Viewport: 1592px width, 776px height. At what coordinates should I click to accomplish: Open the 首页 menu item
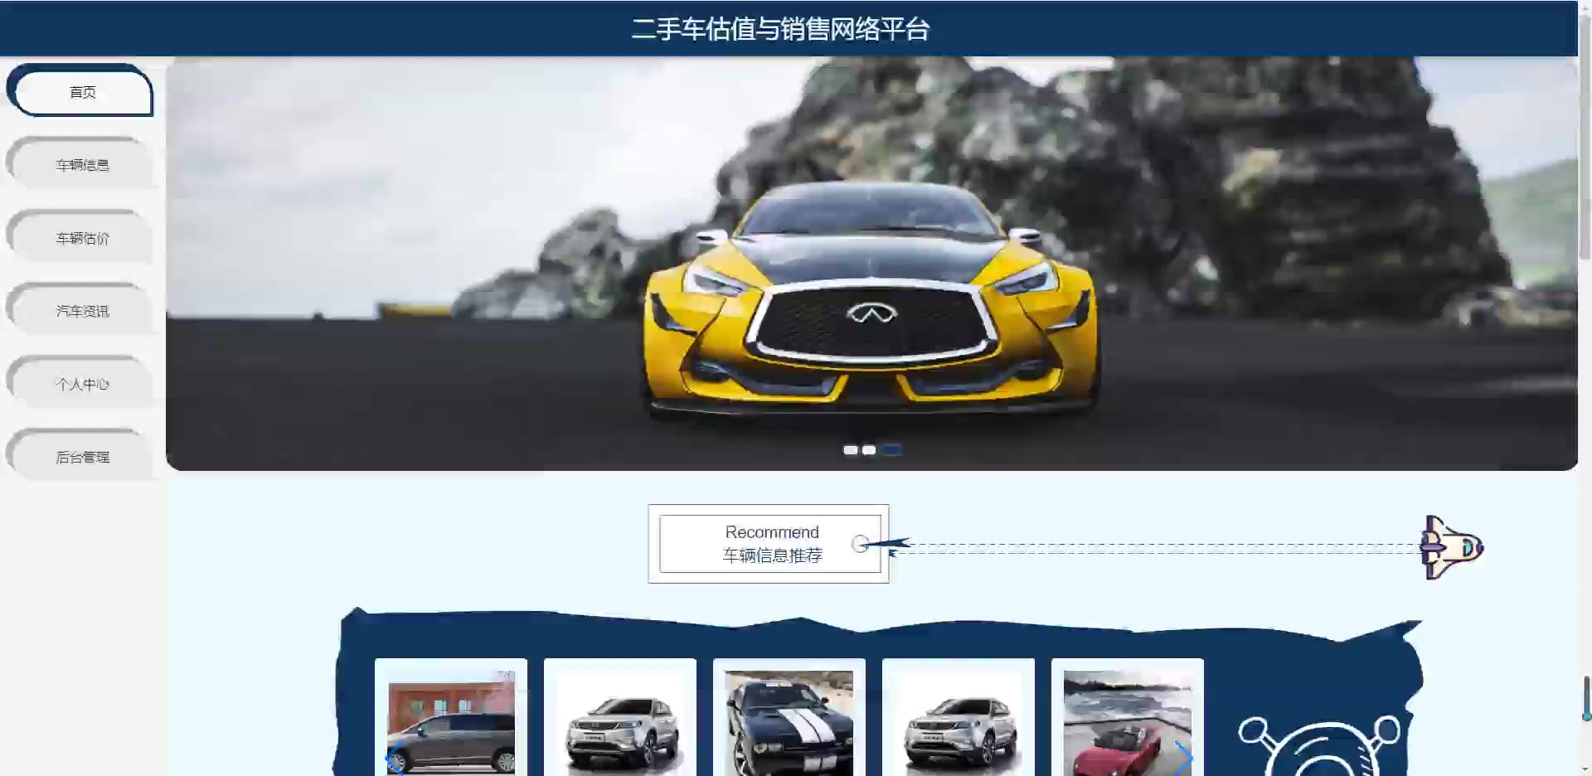click(x=80, y=91)
